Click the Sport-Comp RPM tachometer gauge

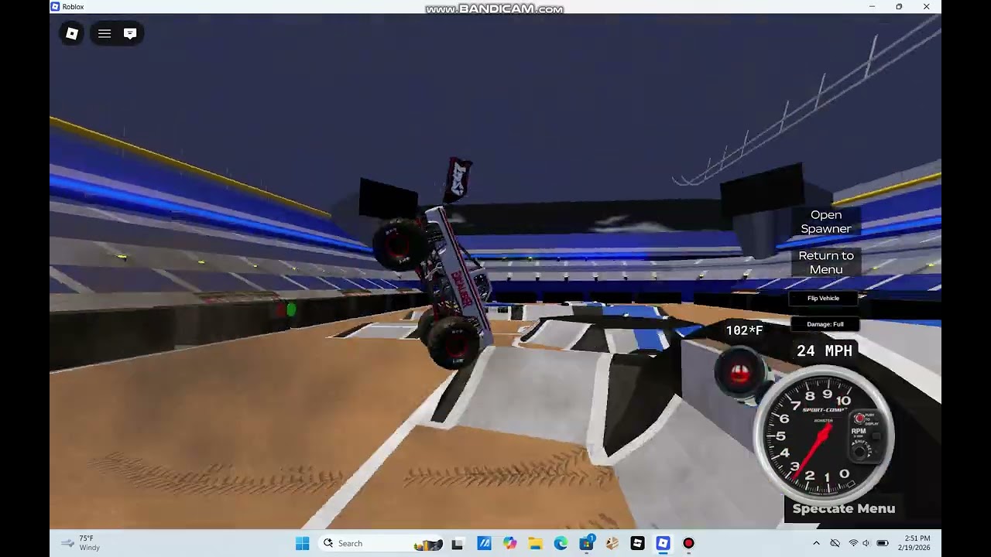click(x=826, y=435)
